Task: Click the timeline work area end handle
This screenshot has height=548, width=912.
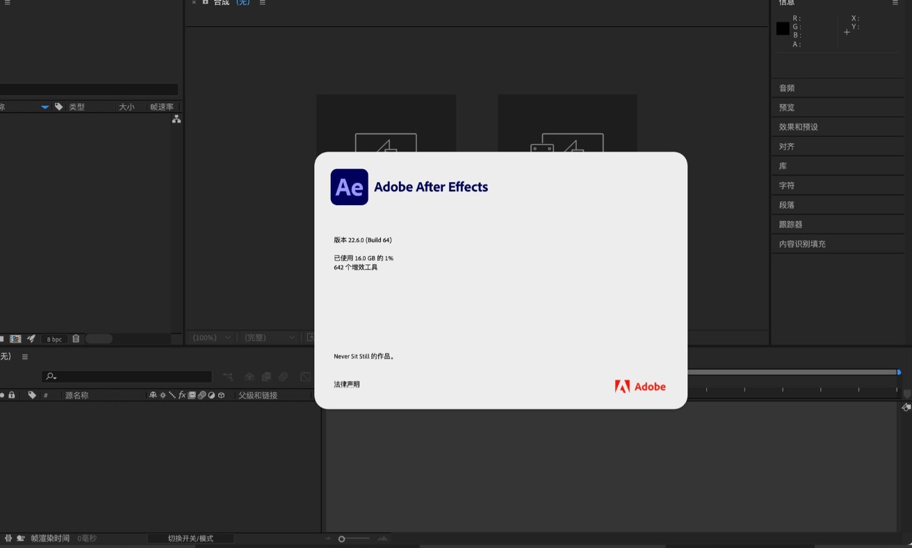Action: (x=899, y=372)
